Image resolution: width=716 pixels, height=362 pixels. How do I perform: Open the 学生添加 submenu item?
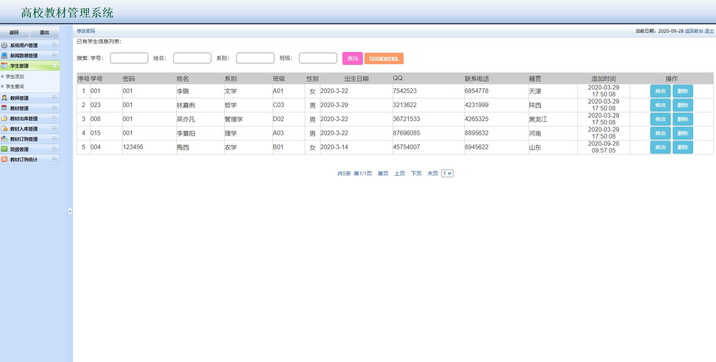[x=15, y=76]
